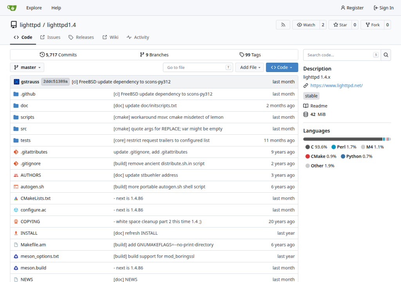The height and width of the screenshot is (282, 401).
Task: Open the 5,717 Commits link
Action: pyautogui.click(x=58, y=55)
